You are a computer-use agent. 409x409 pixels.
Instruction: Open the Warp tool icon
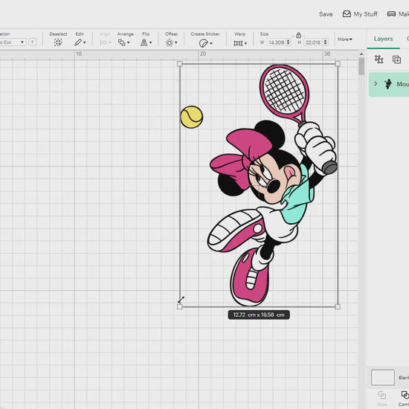(238, 43)
